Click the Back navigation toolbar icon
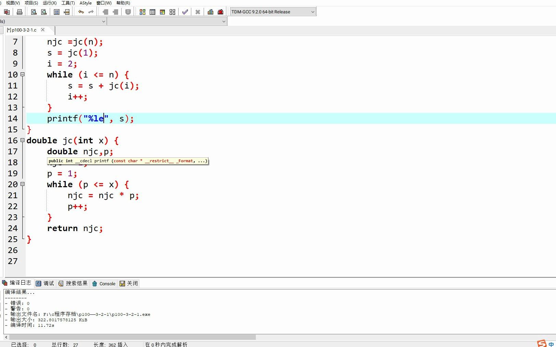 tap(105, 12)
